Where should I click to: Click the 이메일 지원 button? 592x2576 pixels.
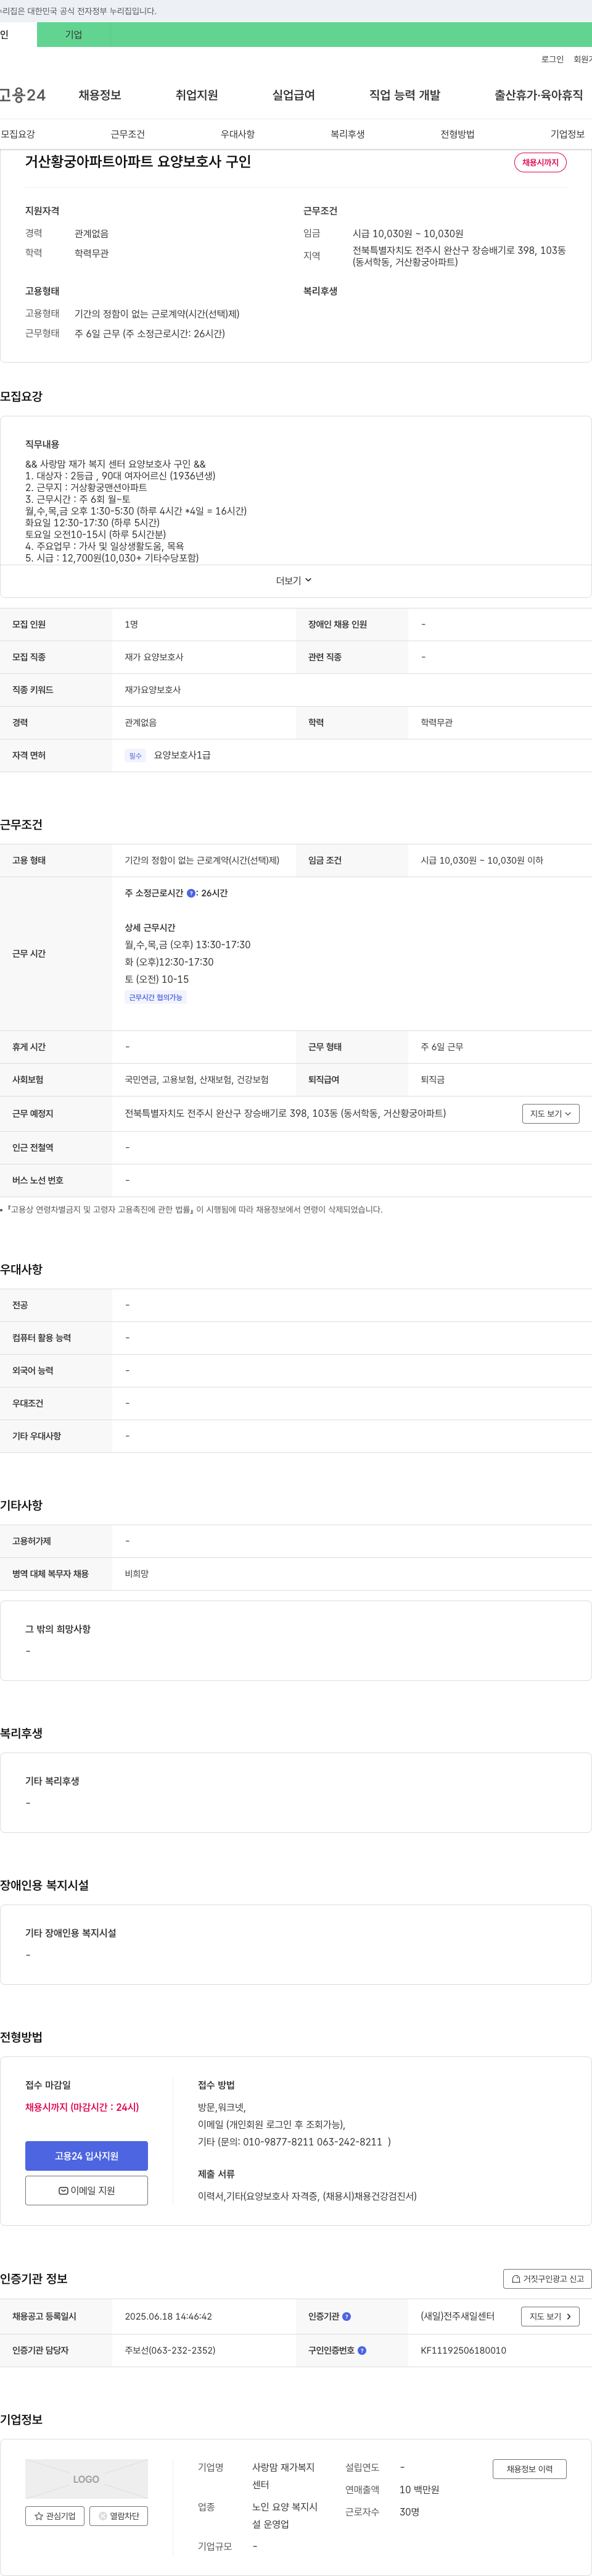(x=86, y=2190)
